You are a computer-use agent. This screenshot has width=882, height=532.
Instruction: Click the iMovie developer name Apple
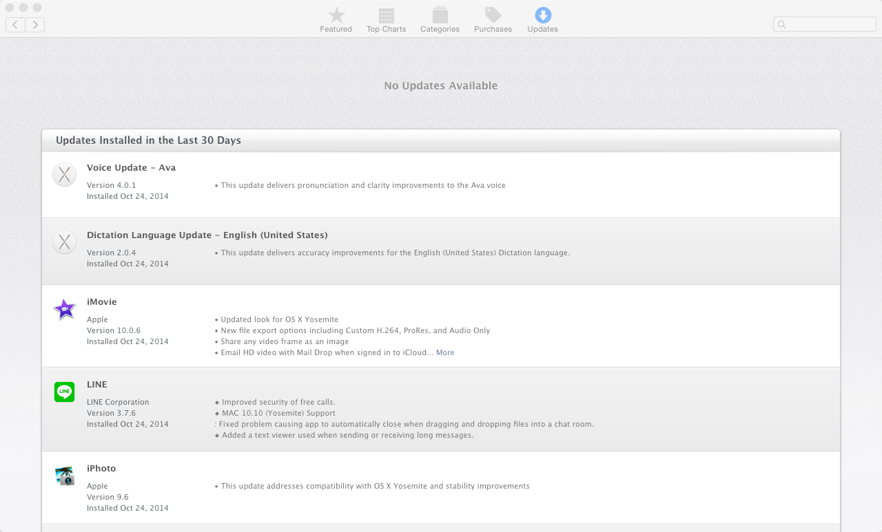pyautogui.click(x=97, y=320)
